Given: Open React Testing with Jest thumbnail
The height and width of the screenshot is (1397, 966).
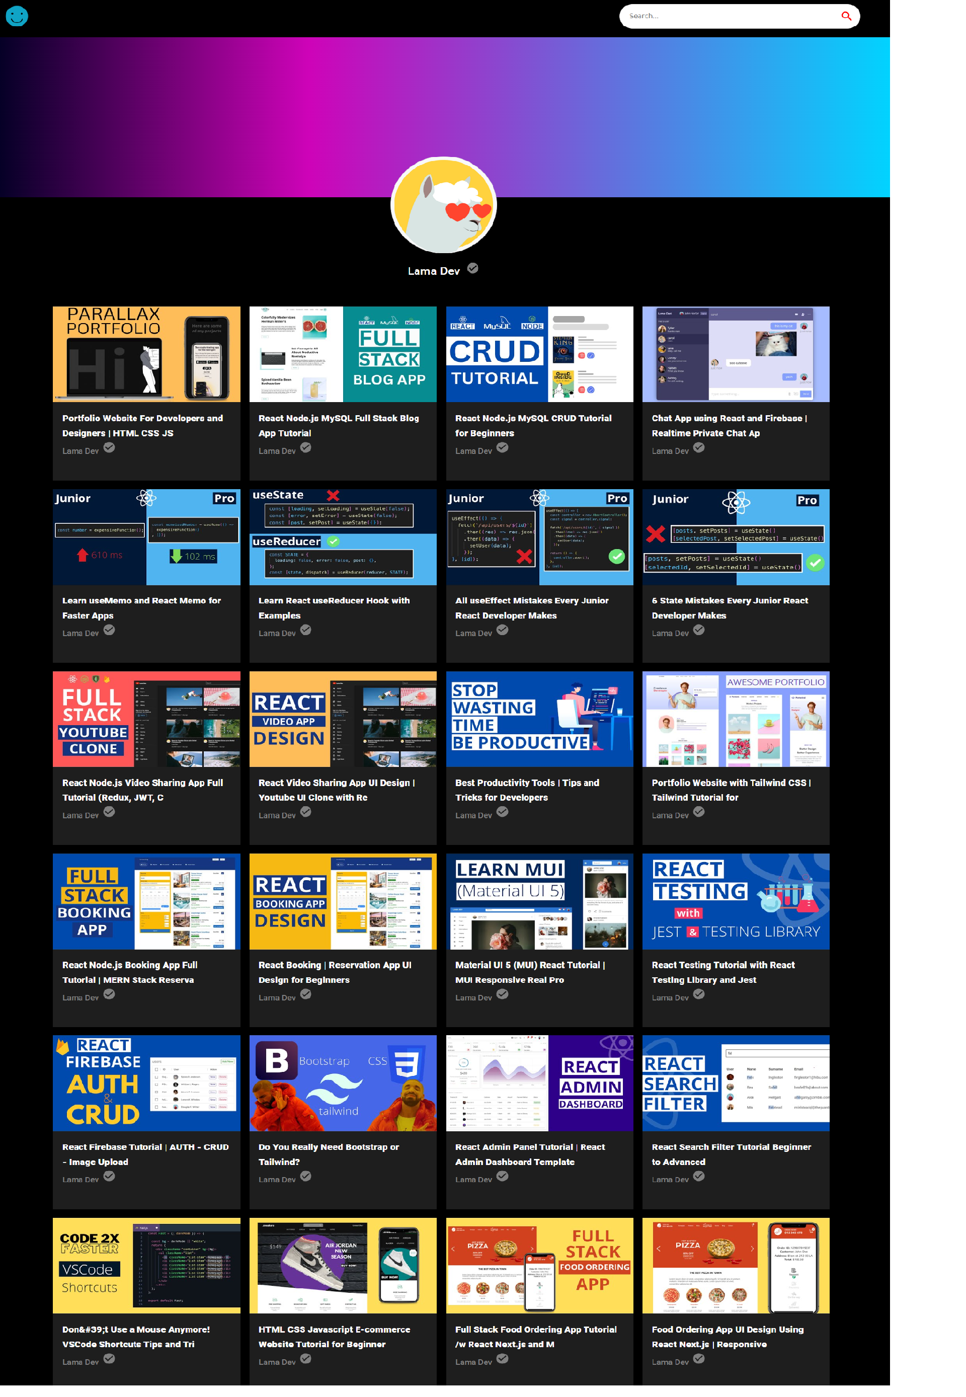Looking at the screenshot, I should coord(736,901).
